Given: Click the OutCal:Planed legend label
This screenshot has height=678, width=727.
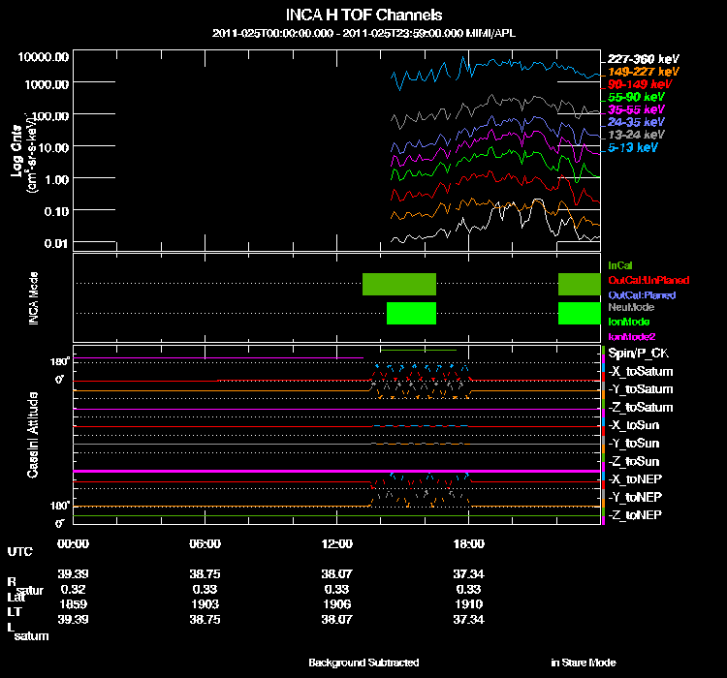Looking at the screenshot, I should pos(641,294).
